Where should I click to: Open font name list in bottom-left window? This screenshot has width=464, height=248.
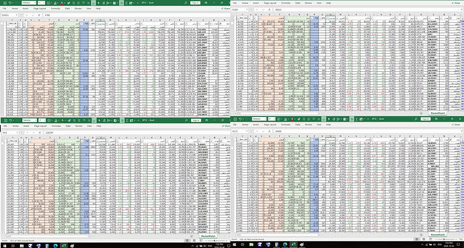tap(36, 120)
